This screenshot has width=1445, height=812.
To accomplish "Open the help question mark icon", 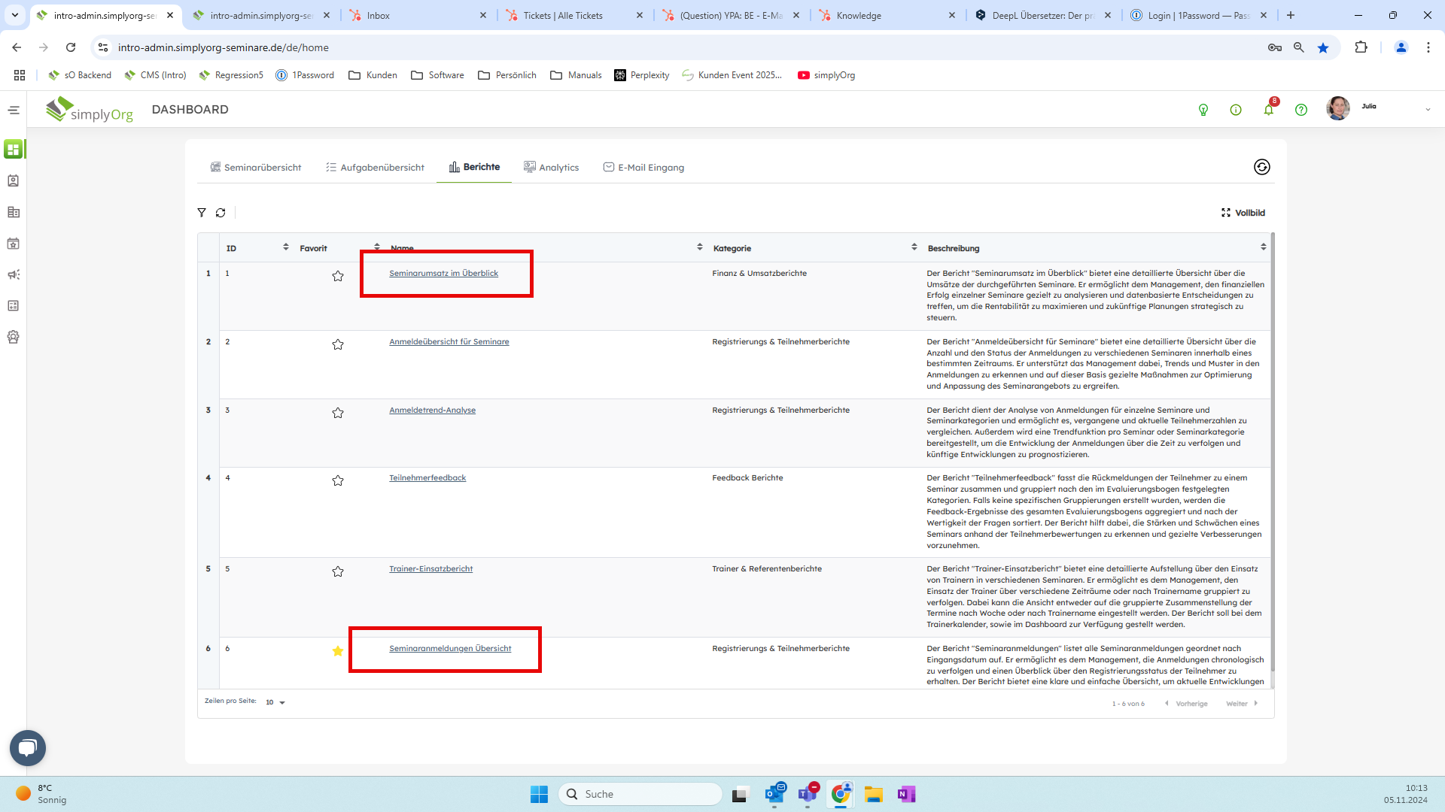I will click(1300, 110).
